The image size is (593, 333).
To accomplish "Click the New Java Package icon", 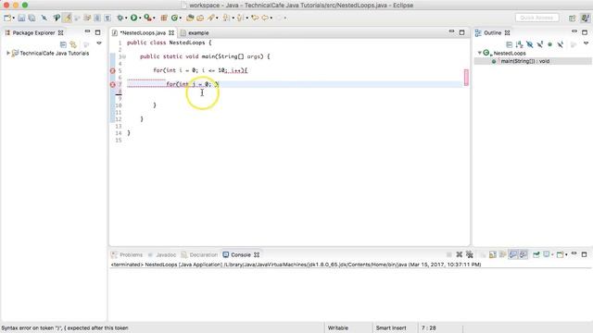I will click(164, 18).
